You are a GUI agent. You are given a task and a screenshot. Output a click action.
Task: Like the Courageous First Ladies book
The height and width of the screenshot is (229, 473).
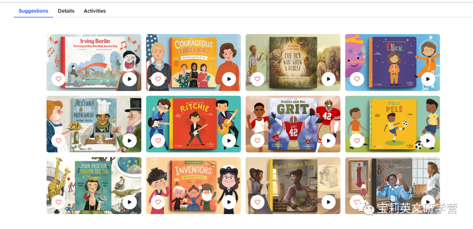(158, 79)
